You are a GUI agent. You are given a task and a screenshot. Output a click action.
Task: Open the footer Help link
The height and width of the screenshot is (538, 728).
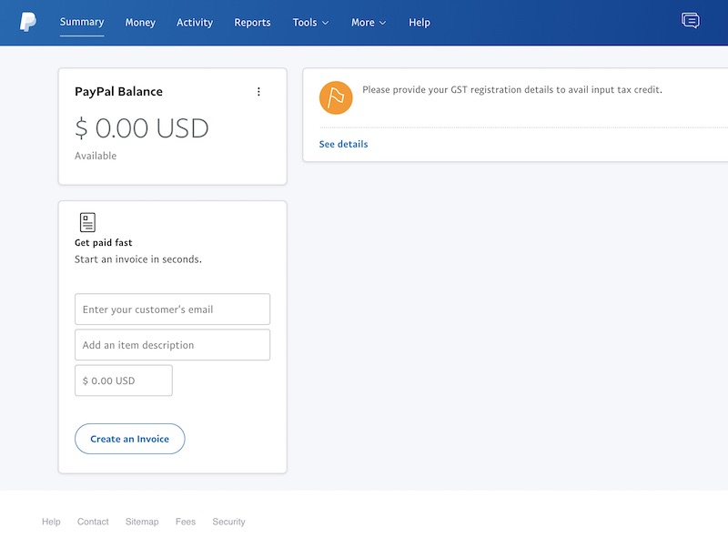pos(51,522)
